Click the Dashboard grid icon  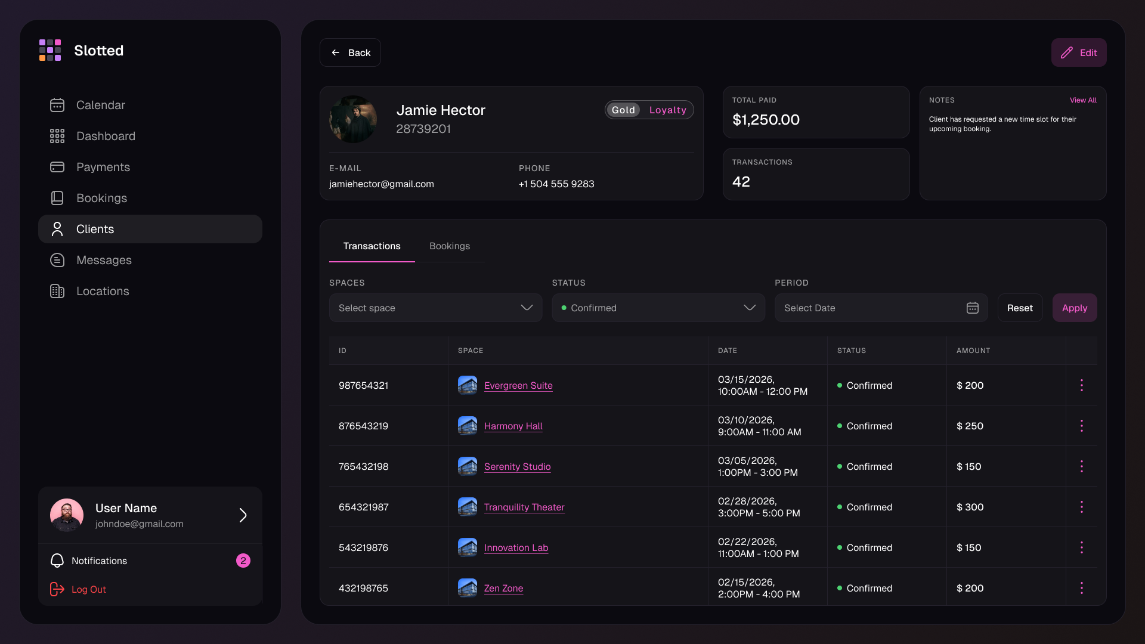(57, 136)
